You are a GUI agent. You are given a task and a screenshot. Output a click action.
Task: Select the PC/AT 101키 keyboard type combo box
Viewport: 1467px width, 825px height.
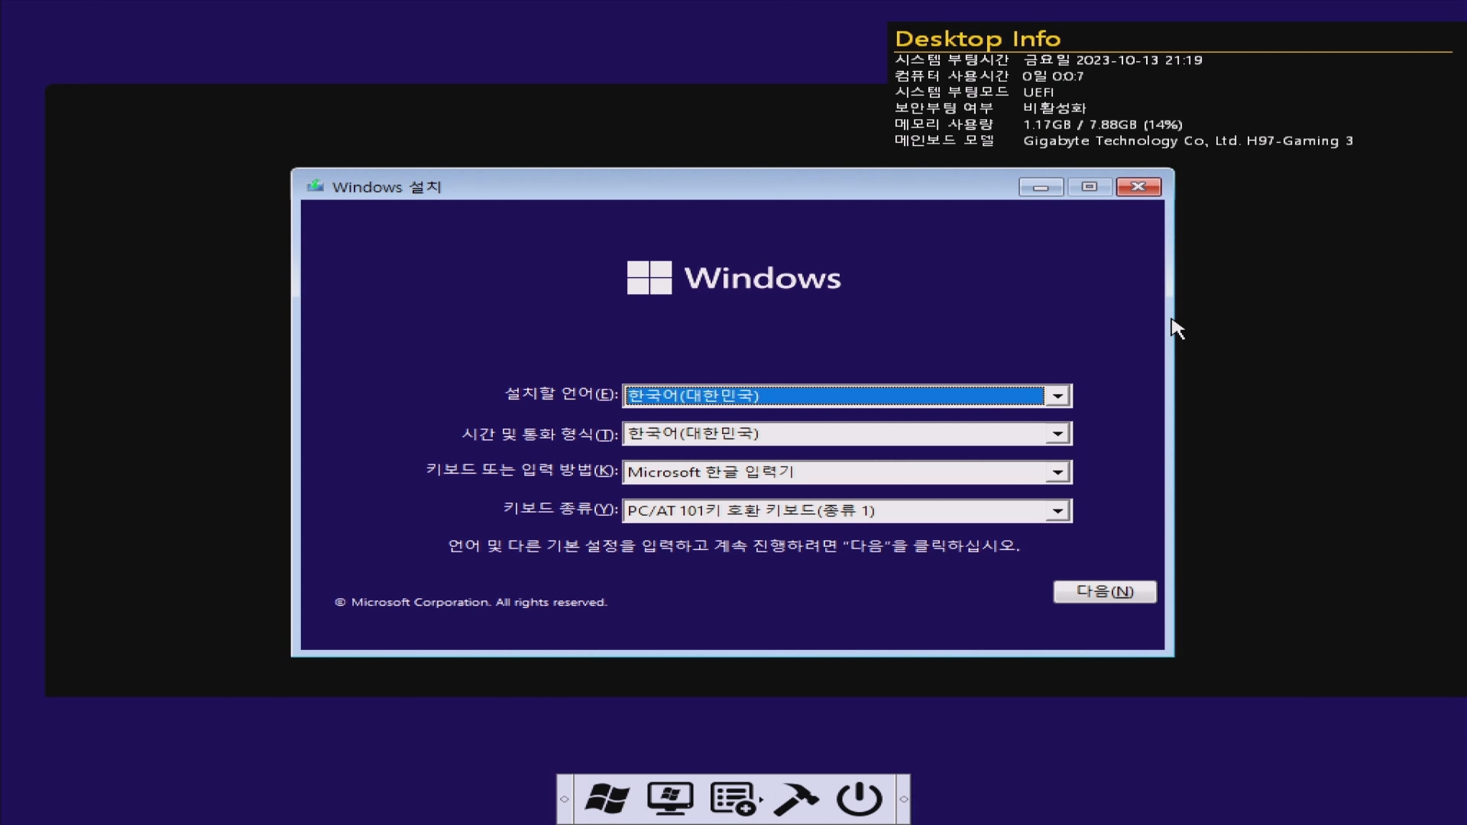coord(847,510)
